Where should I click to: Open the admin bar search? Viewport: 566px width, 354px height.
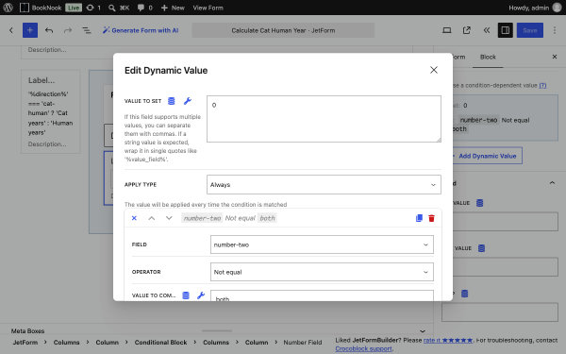[119, 8]
